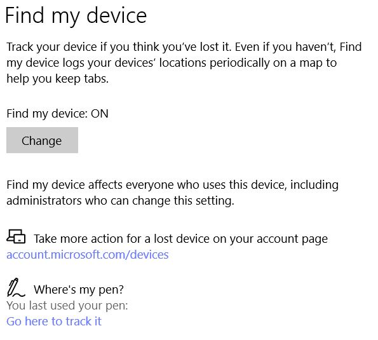Follow the 'Go here to track it' link
Screen dimensions: 378x340
(54, 321)
